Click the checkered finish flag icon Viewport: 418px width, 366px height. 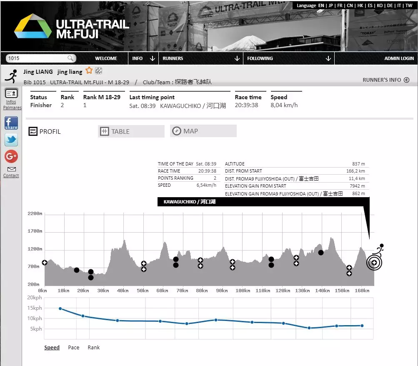tap(99, 70)
